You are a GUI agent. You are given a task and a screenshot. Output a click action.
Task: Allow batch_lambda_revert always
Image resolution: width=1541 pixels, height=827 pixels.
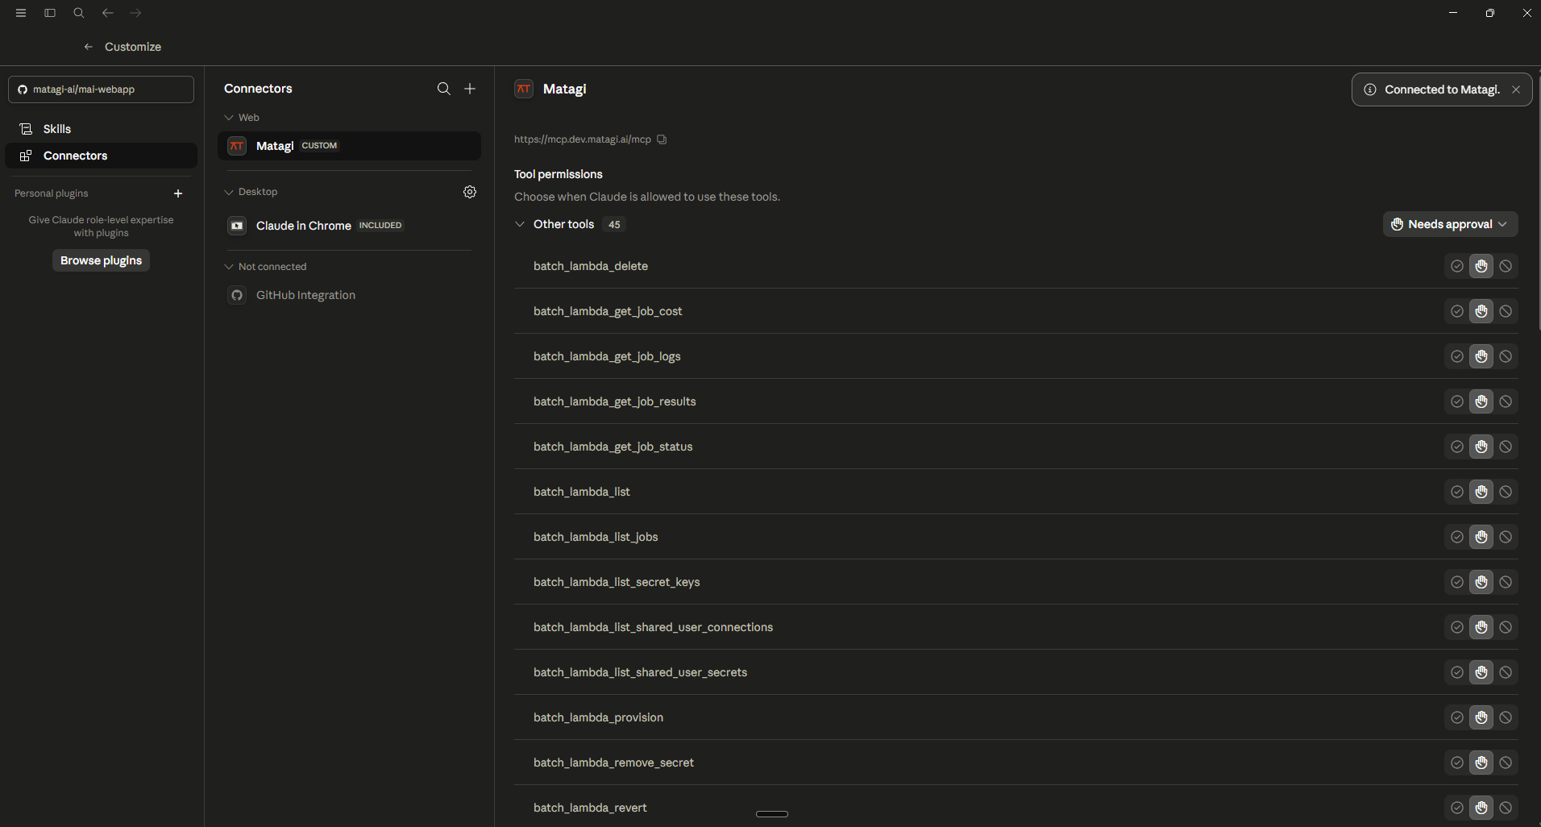pos(1457,808)
